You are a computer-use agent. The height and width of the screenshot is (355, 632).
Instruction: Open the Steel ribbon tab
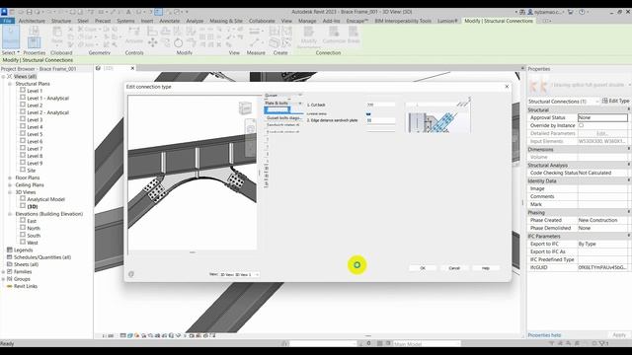(83, 21)
